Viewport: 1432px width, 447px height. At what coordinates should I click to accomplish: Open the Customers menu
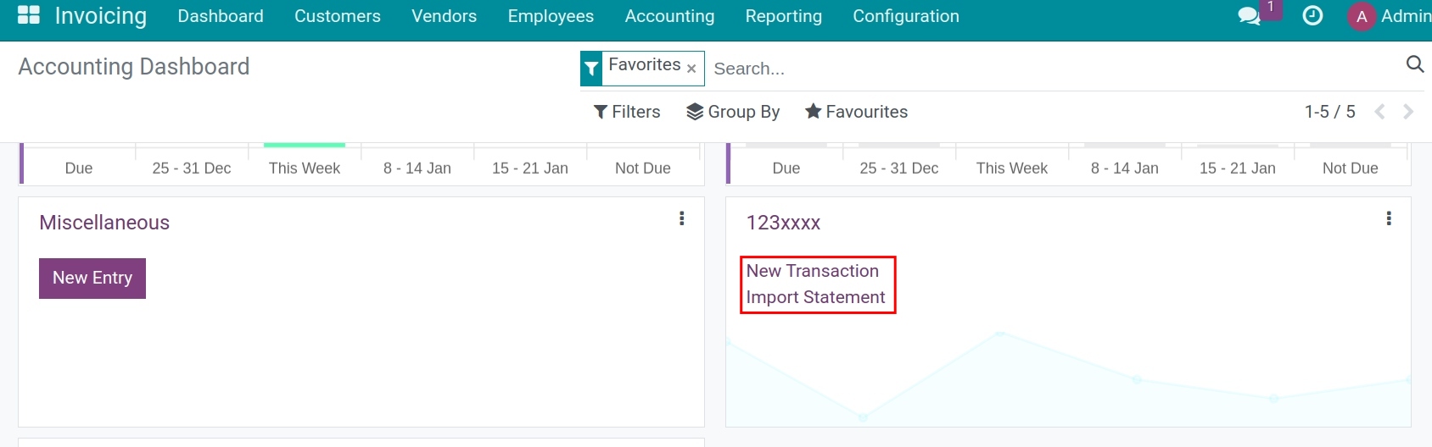click(338, 16)
